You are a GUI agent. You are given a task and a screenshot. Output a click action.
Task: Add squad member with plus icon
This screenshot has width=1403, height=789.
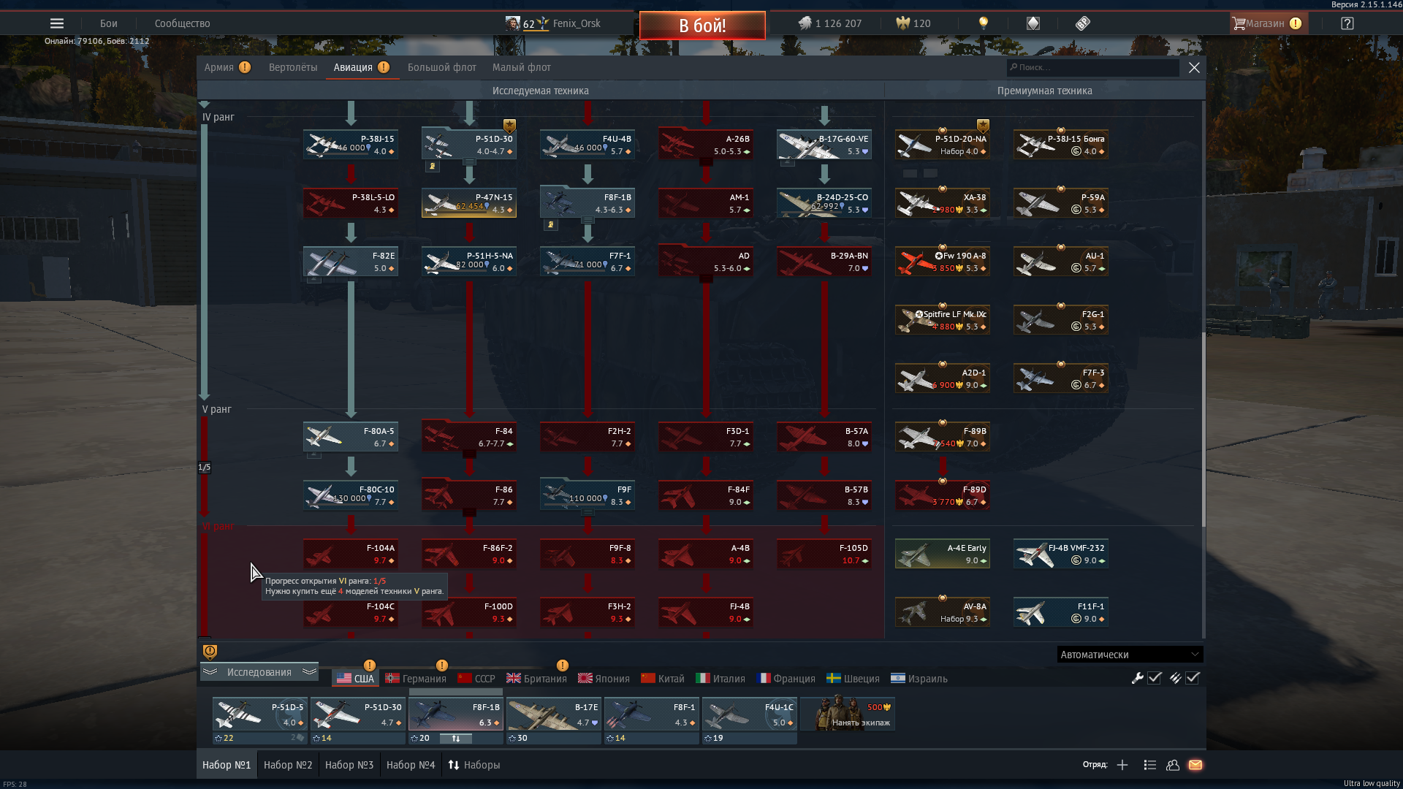[x=1122, y=765]
